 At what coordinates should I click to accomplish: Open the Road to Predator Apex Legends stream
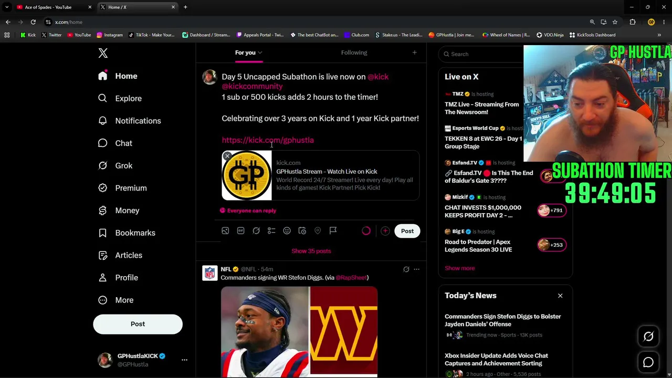click(478, 246)
